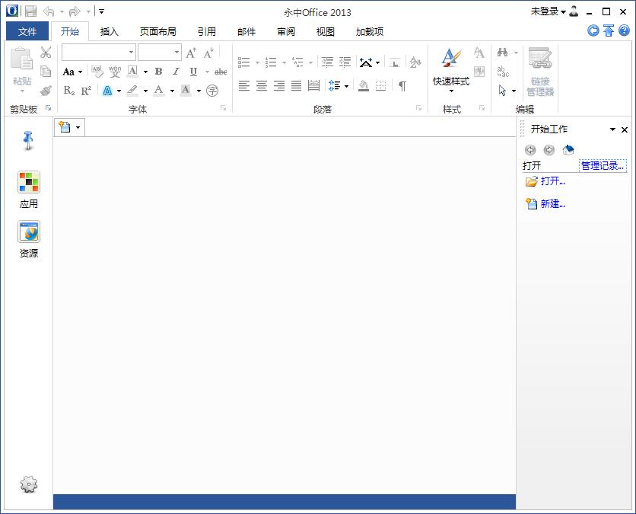636x514 pixels.
Task: Toggle bold formatting
Action: [158, 72]
